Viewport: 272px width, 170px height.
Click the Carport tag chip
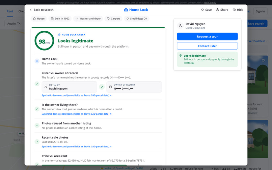(113, 19)
